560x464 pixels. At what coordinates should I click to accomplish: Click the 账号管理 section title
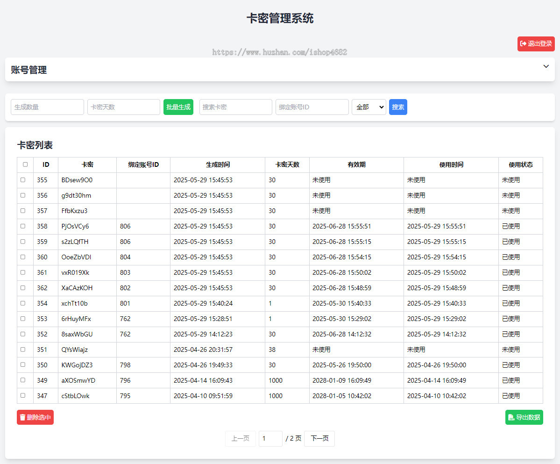[29, 70]
